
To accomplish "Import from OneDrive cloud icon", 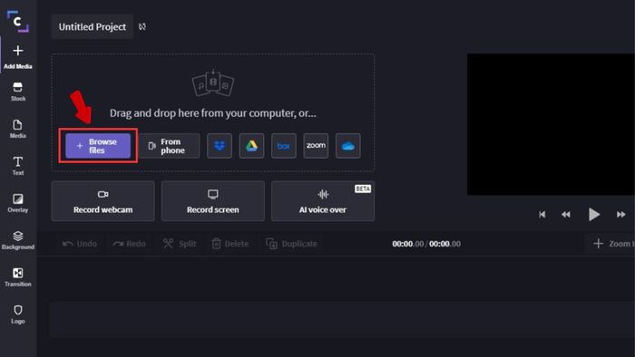I will tap(347, 146).
